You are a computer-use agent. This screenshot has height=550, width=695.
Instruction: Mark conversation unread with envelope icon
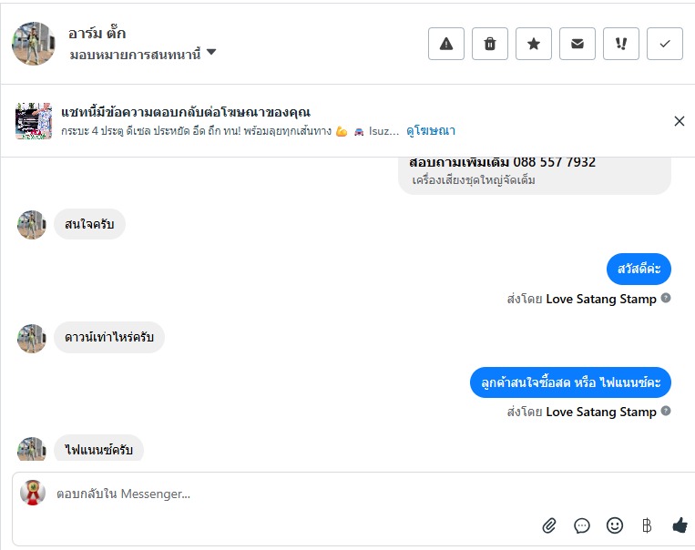(x=577, y=44)
